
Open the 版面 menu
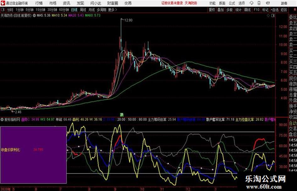(x=222, y=3)
